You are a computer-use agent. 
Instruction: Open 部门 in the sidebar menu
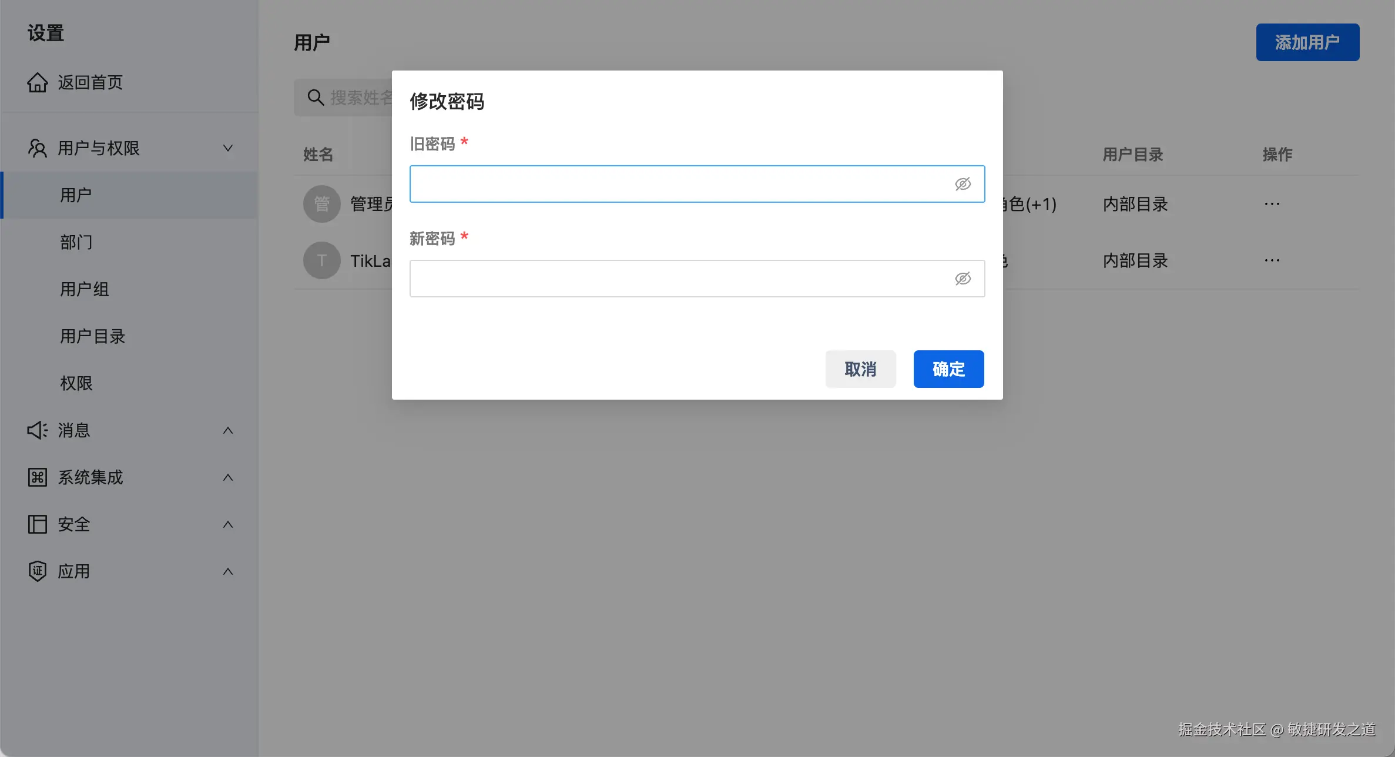click(76, 242)
